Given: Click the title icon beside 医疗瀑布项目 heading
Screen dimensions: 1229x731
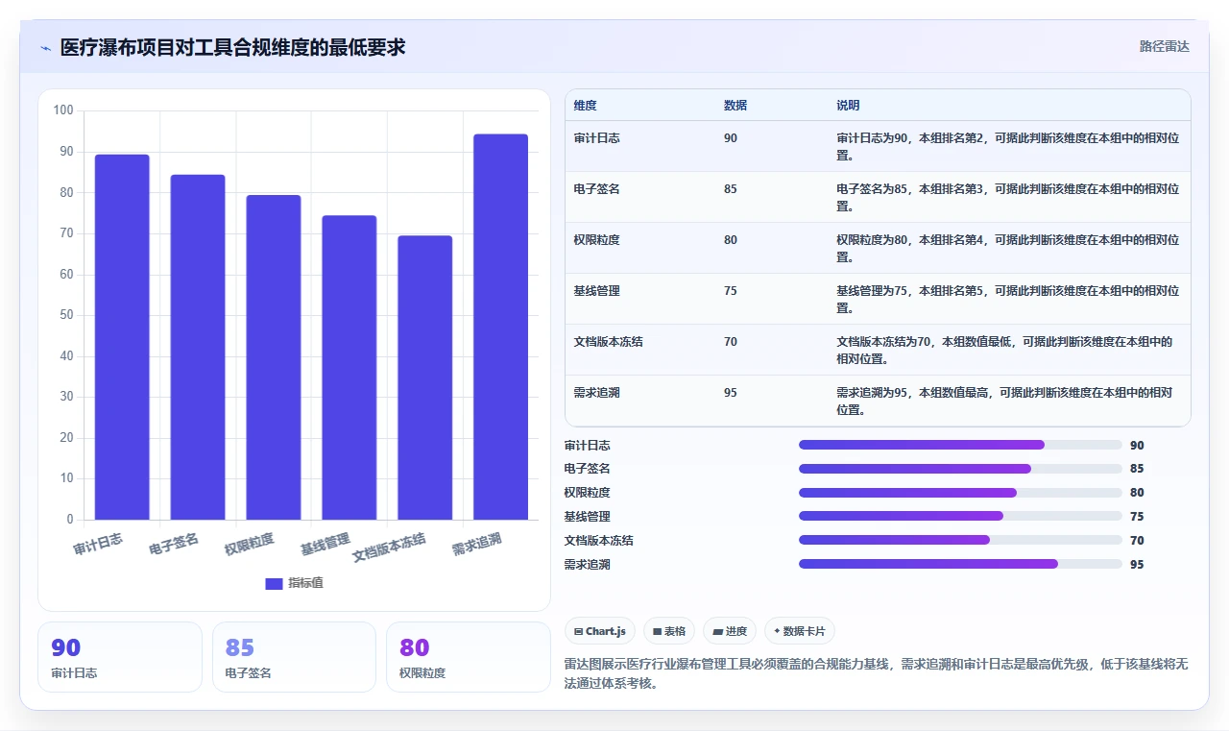Looking at the screenshot, I should click(x=45, y=47).
